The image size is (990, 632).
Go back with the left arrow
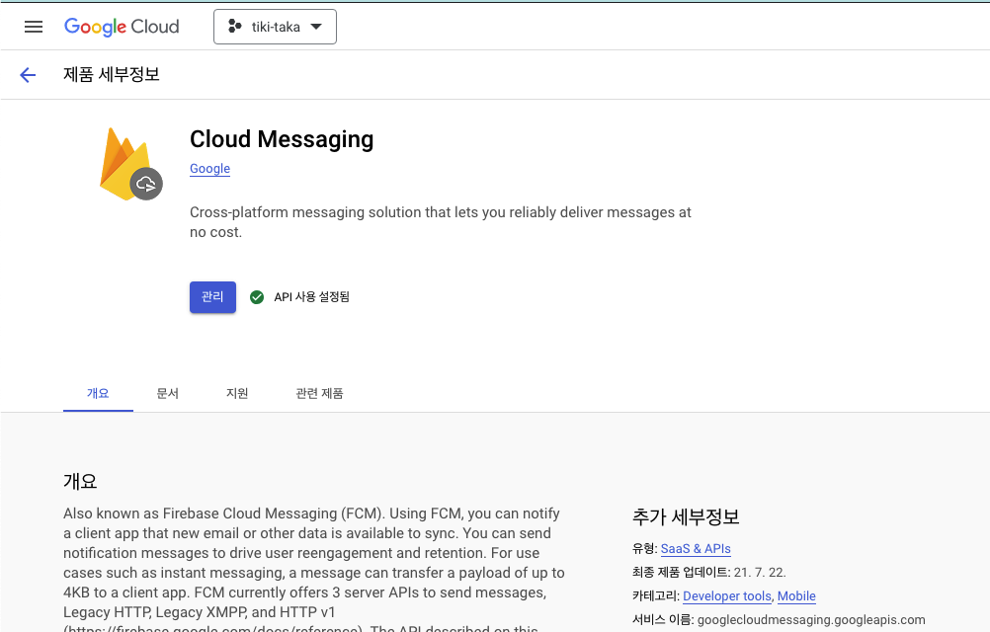click(28, 75)
